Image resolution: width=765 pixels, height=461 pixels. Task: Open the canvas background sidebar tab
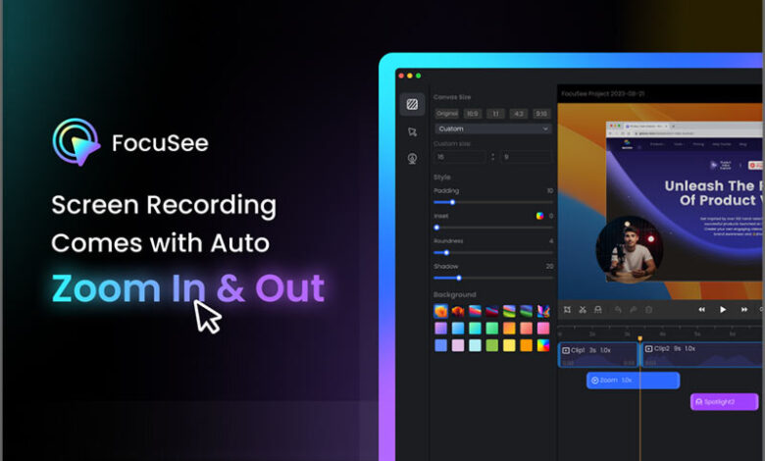(412, 104)
